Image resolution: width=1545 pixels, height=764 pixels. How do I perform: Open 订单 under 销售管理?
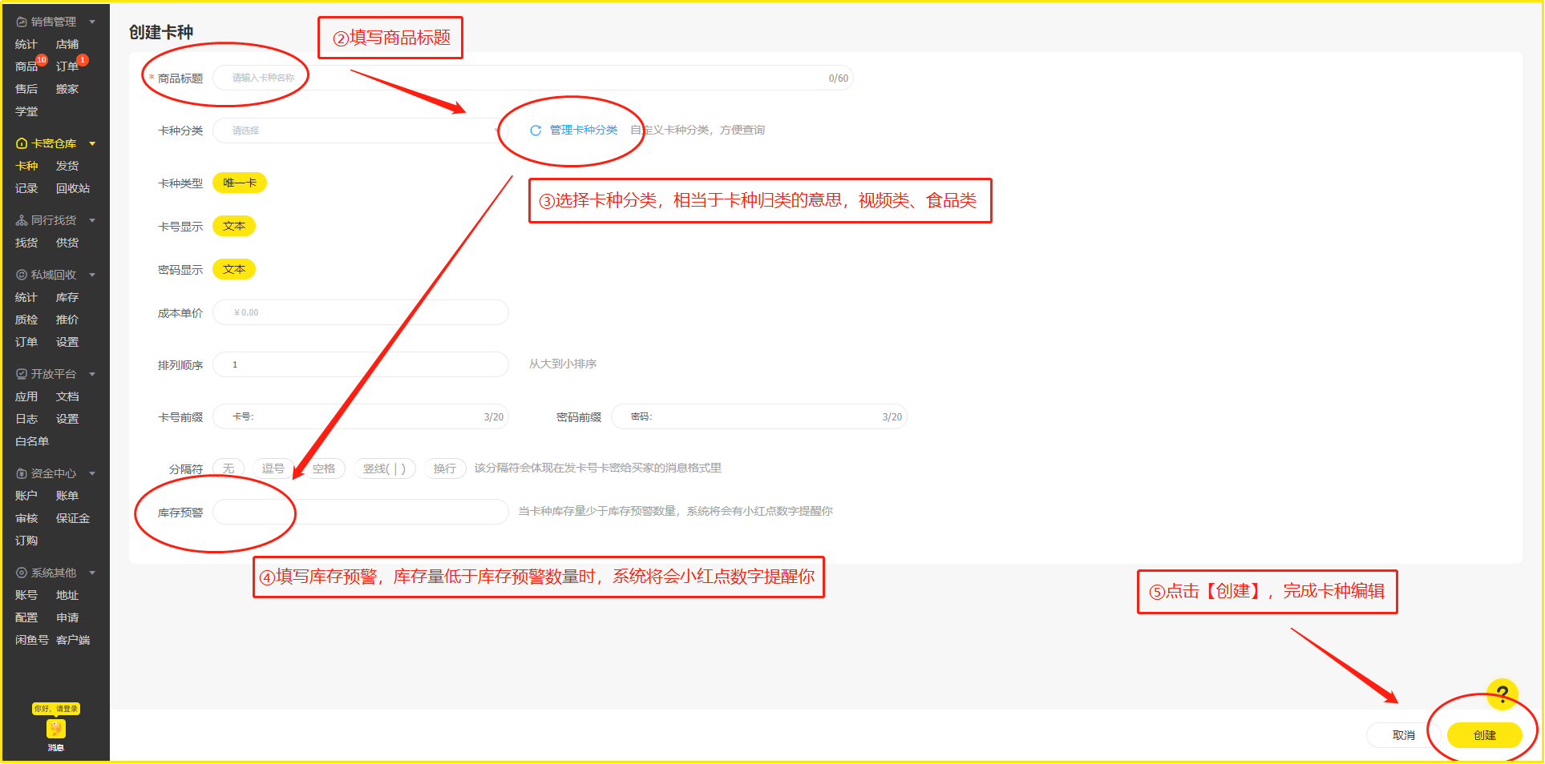tap(67, 66)
